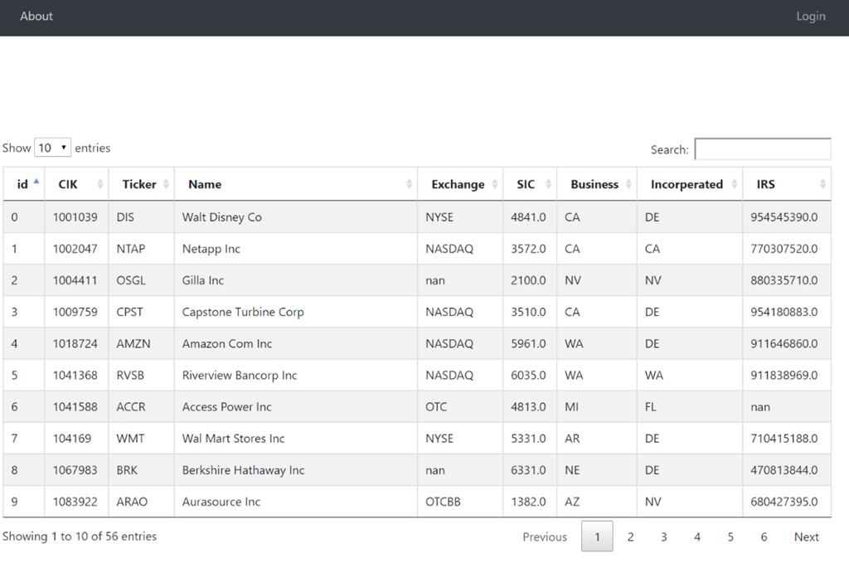Click the CPST ticker cell

click(x=141, y=312)
